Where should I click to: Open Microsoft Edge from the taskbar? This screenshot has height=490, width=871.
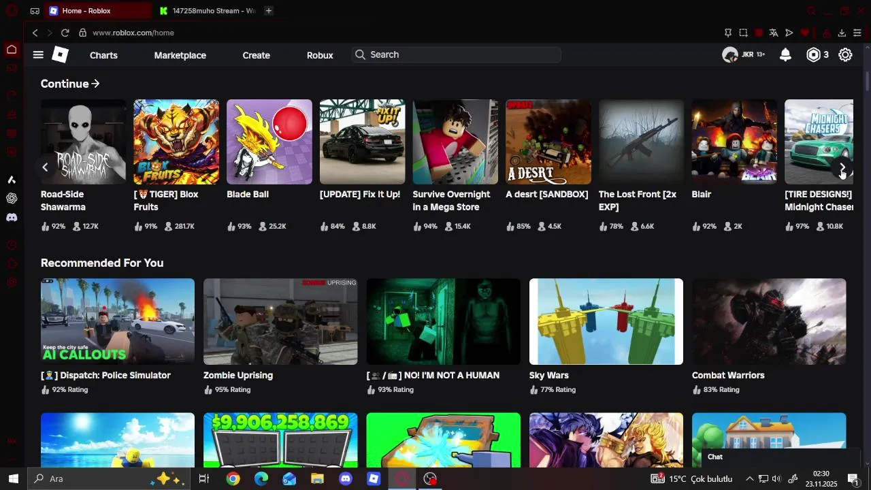click(x=261, y=479)
